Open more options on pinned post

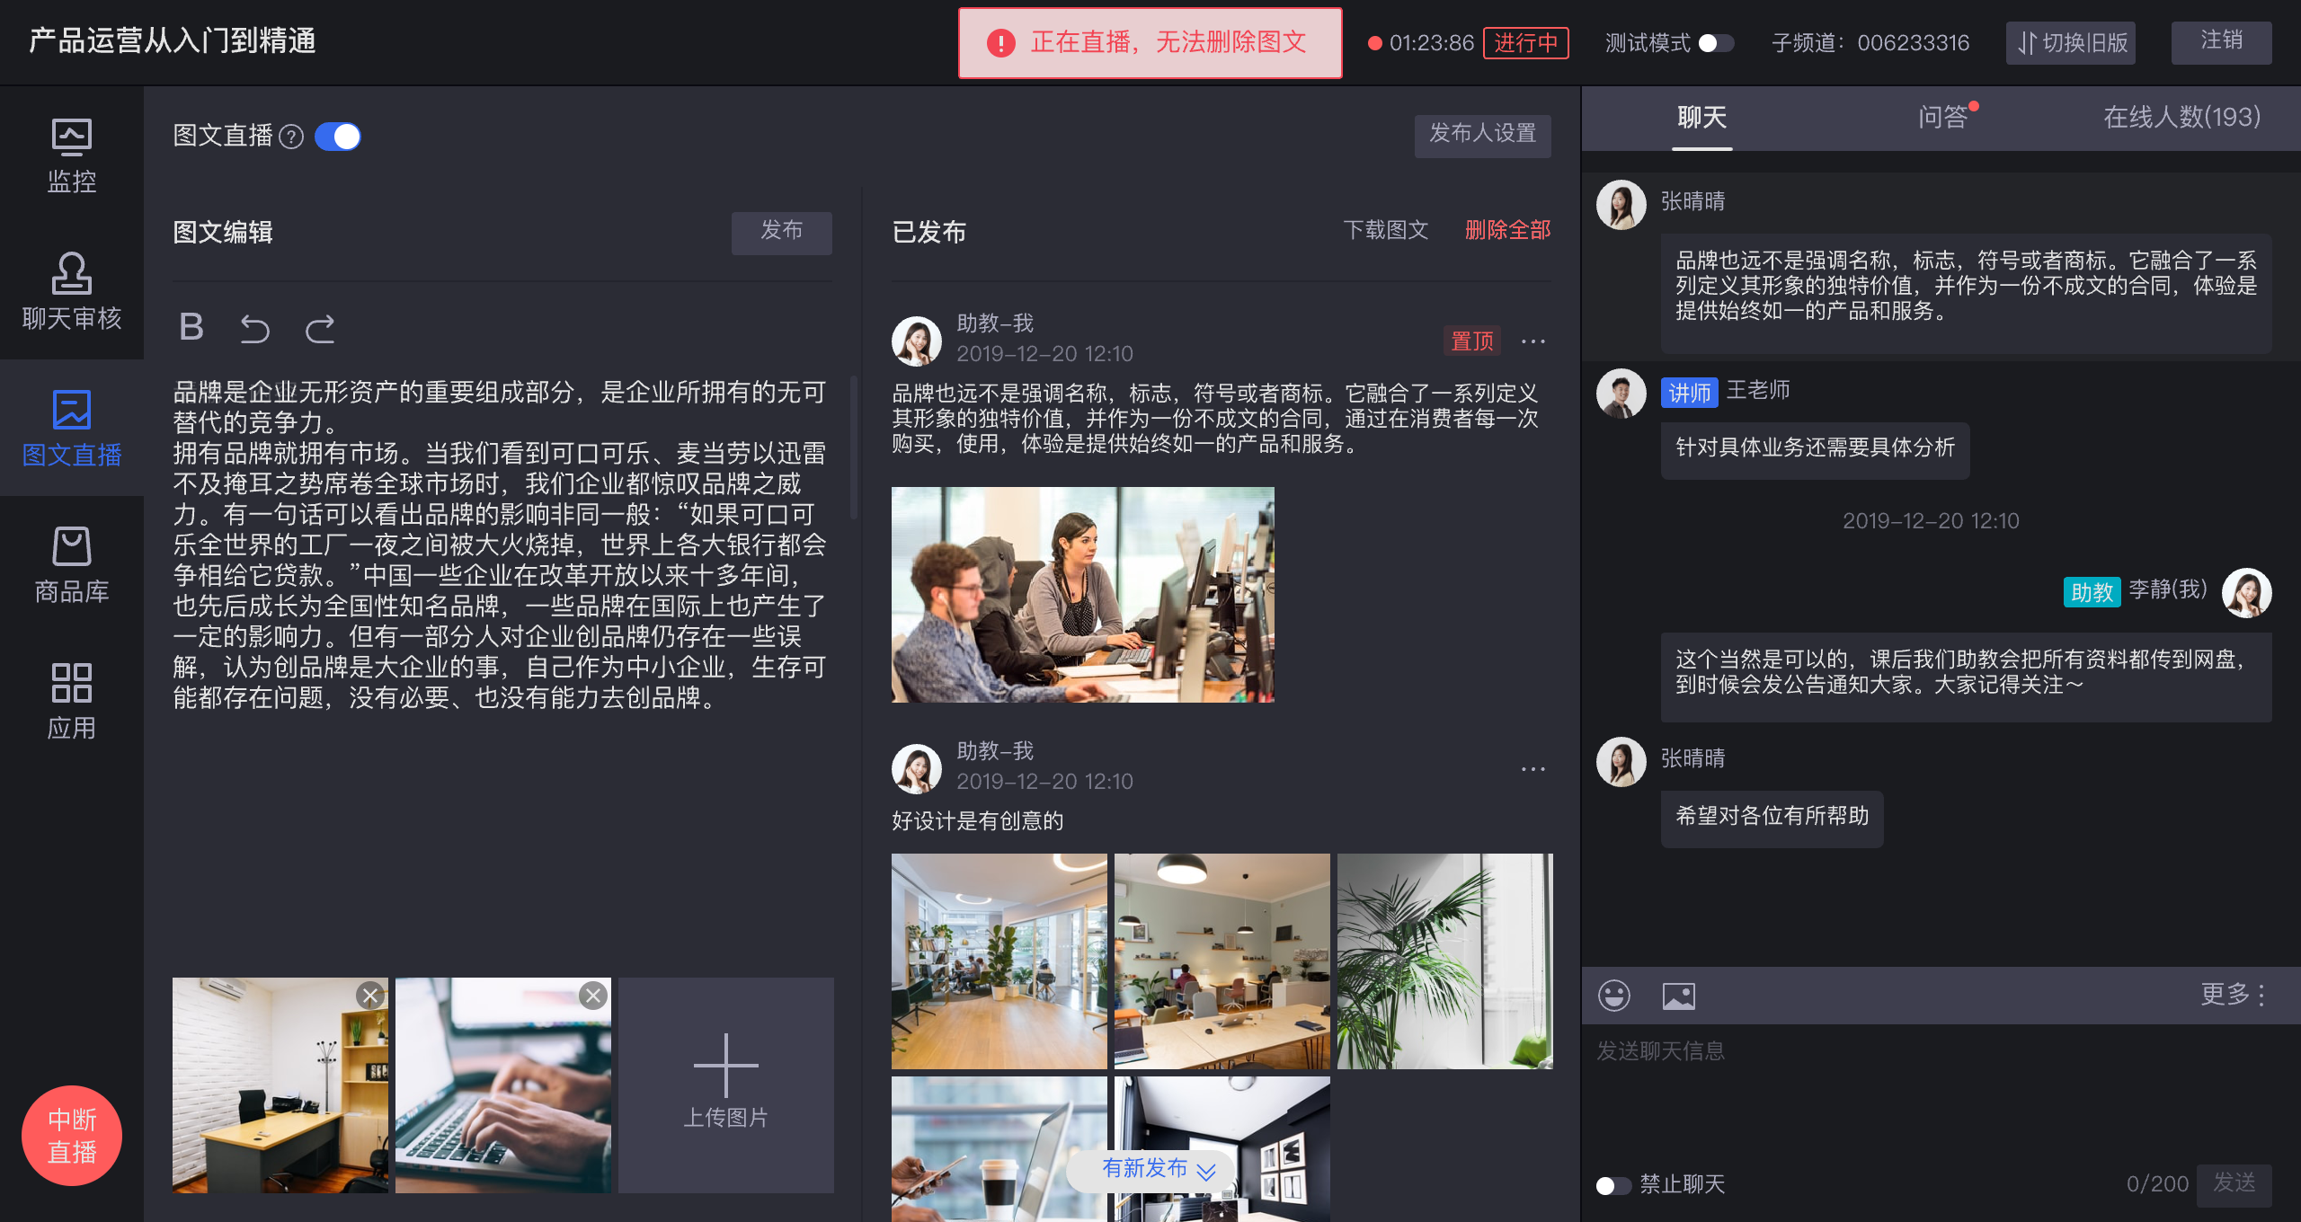(1533, 341)
